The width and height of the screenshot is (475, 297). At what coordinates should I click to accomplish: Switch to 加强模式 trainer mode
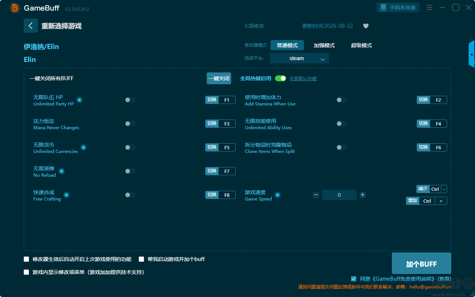[324, 45]
